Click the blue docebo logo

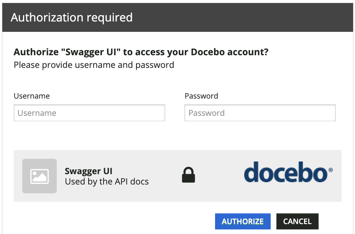pyautogui.click(x=288, y=172)
